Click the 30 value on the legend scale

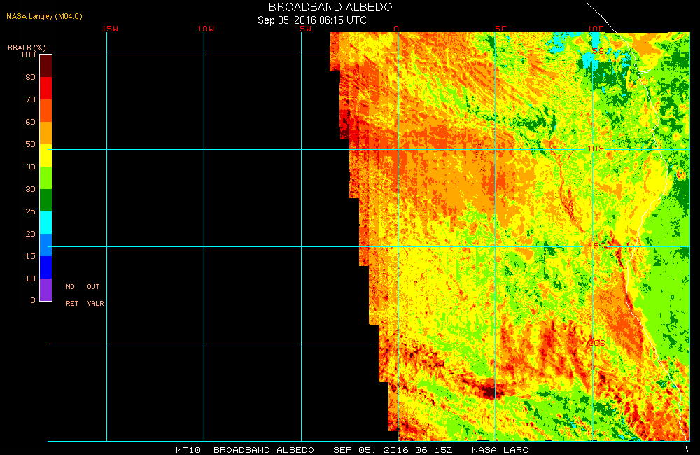30,189
